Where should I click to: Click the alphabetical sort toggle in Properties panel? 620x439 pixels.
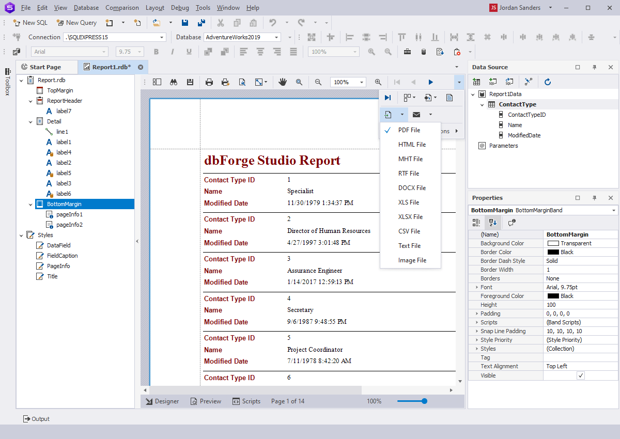[x=493, y=222]
